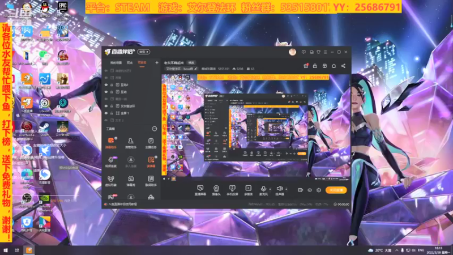
Task: Click the room number 5855181
Action: [x=224, y=69]
